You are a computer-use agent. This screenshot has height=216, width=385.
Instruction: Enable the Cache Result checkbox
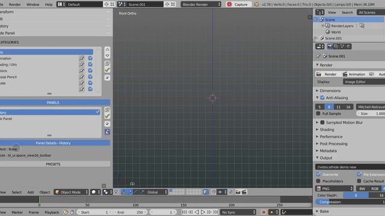tap(359, 181)
